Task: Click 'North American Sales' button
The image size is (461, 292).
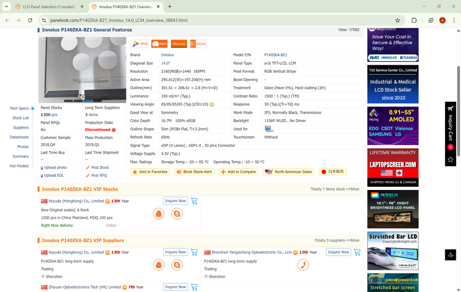Action: [289, 172]
